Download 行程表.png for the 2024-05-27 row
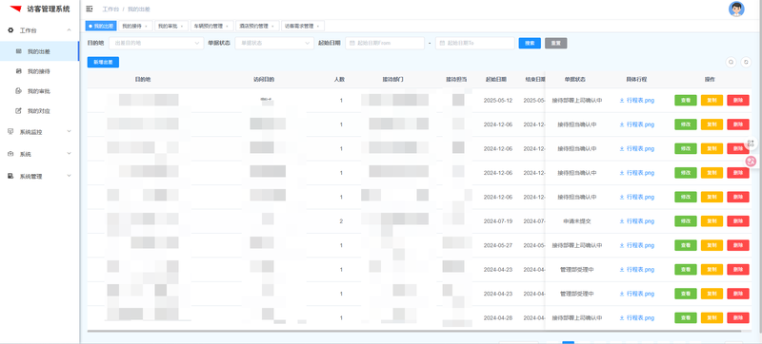The image size is (762, 344). (x=636, y=245)
